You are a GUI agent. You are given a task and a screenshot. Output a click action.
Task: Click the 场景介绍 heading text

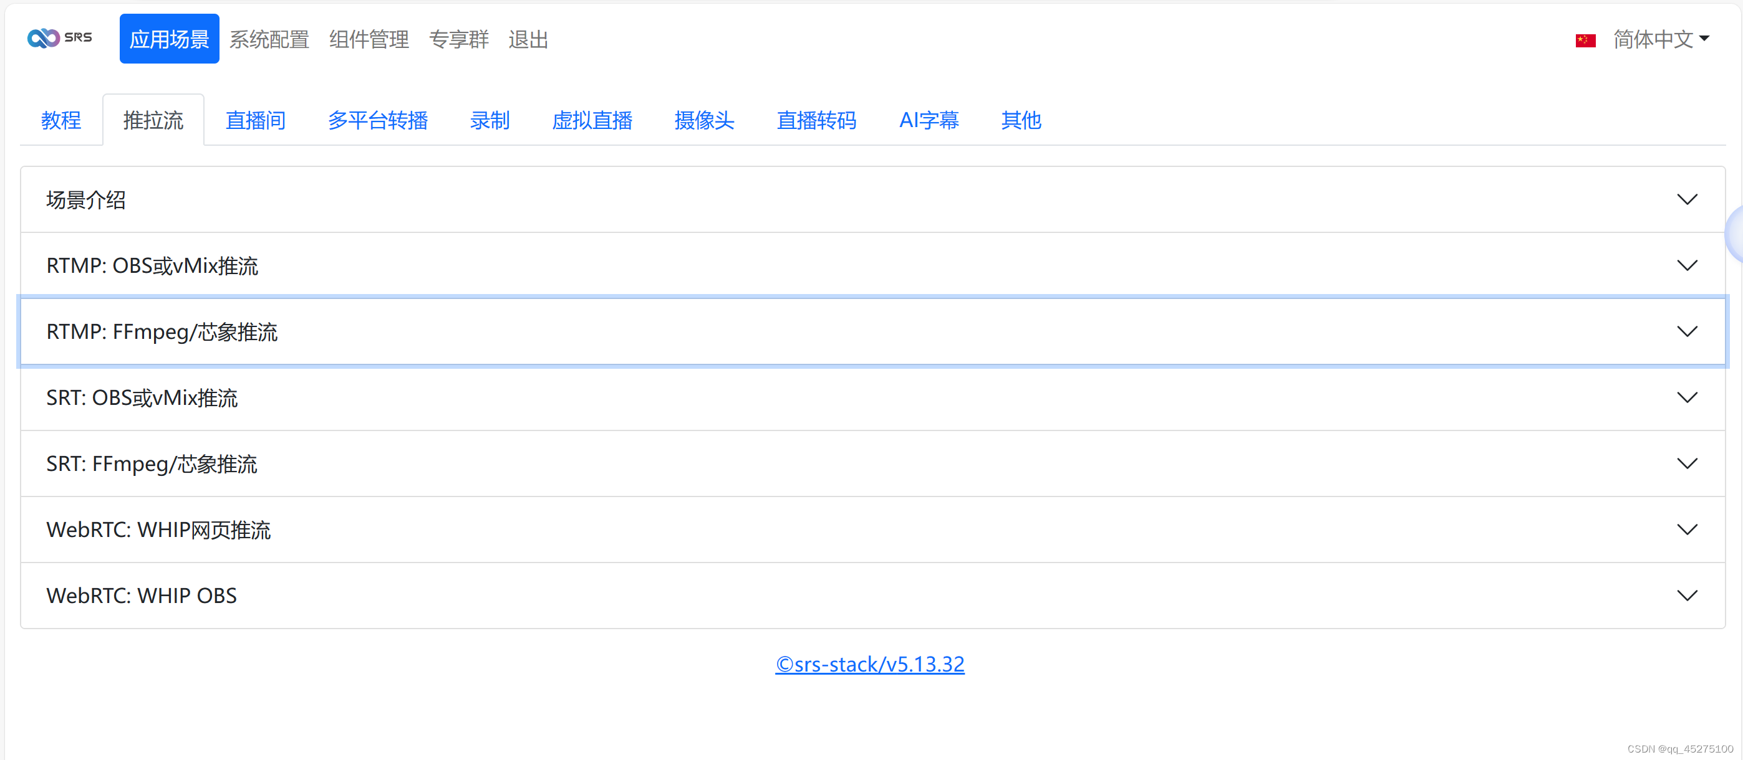(86, 200)
